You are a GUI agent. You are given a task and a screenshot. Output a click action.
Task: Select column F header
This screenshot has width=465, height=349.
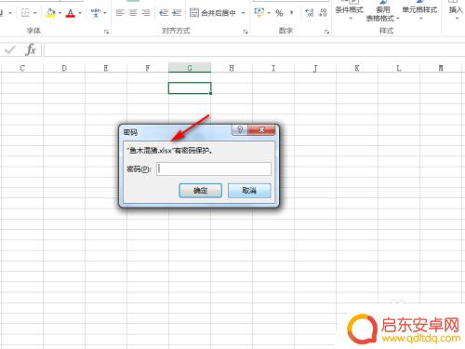(148, 68)
